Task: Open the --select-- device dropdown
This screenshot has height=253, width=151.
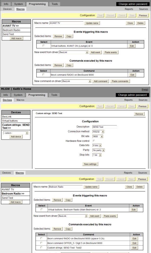Action: click(16, 133)
